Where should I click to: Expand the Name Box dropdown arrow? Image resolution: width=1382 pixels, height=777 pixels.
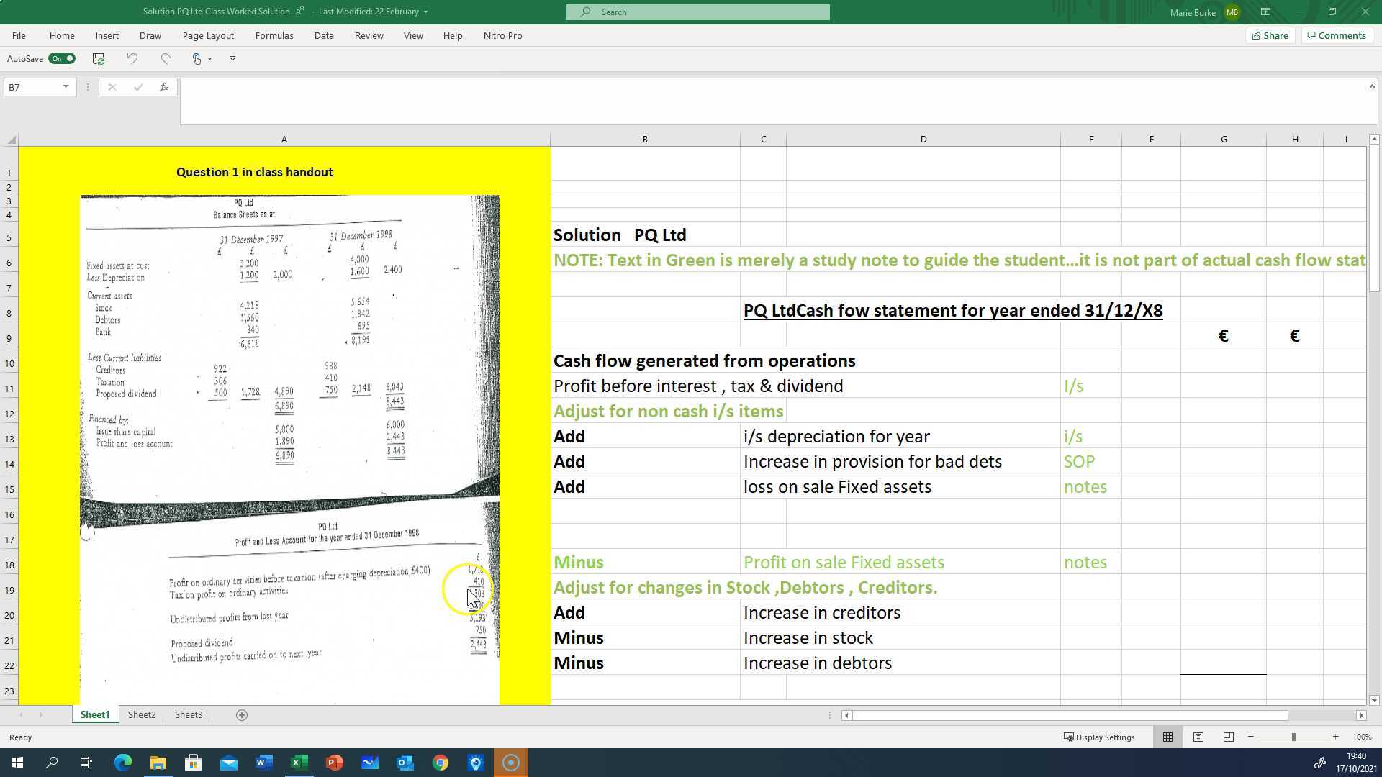click(x=66, y=87)
